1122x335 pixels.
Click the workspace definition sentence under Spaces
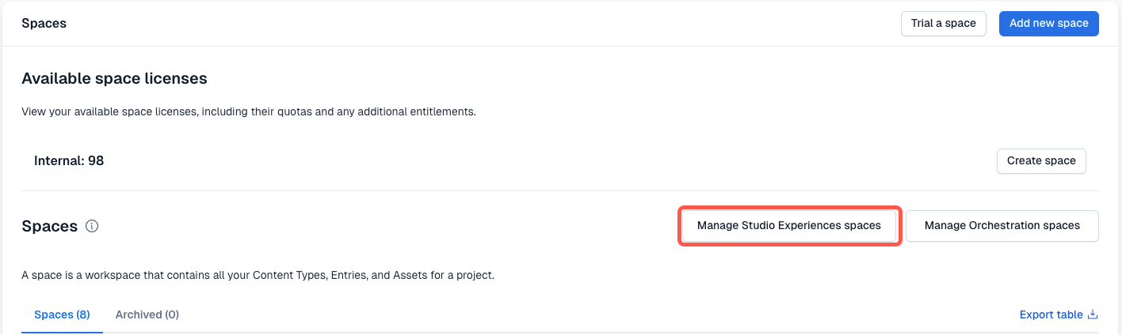tap(258, 276)
